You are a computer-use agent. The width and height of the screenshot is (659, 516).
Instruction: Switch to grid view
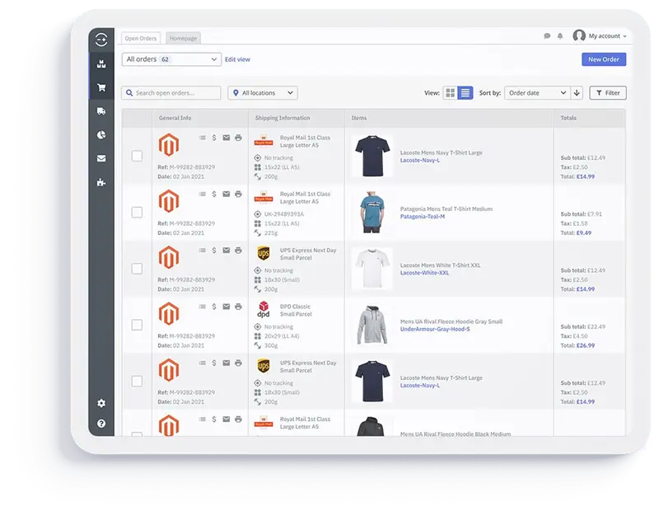point(450,93)
